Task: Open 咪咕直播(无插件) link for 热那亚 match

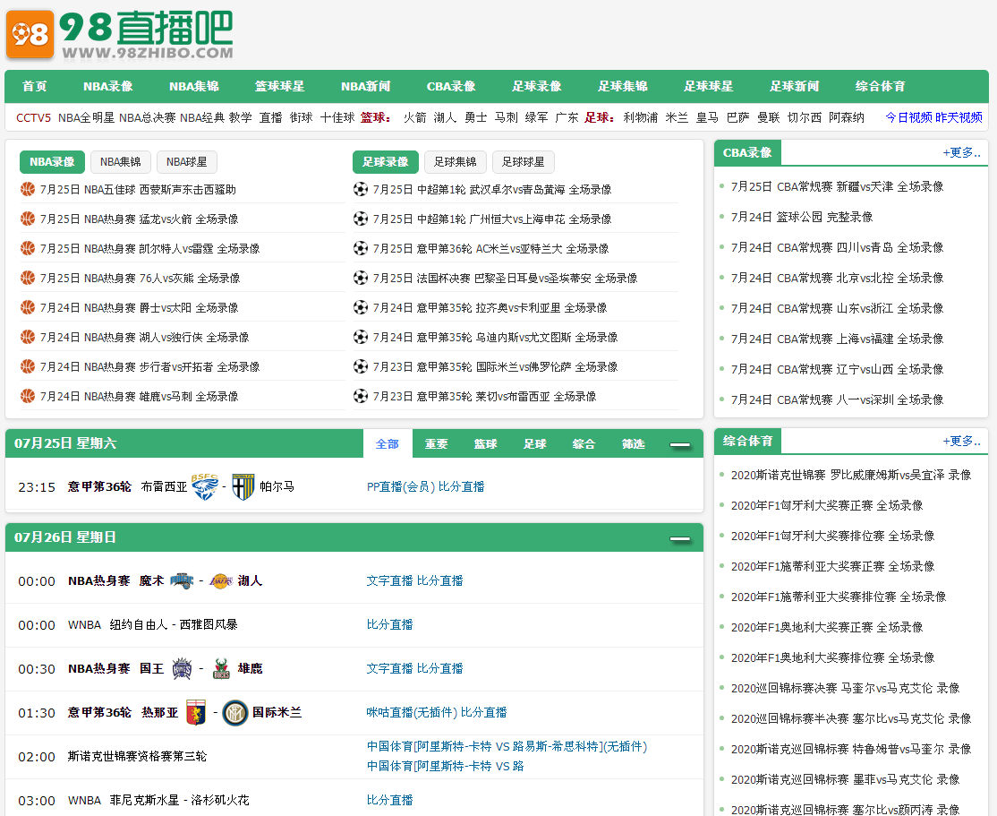Action: 412,712
